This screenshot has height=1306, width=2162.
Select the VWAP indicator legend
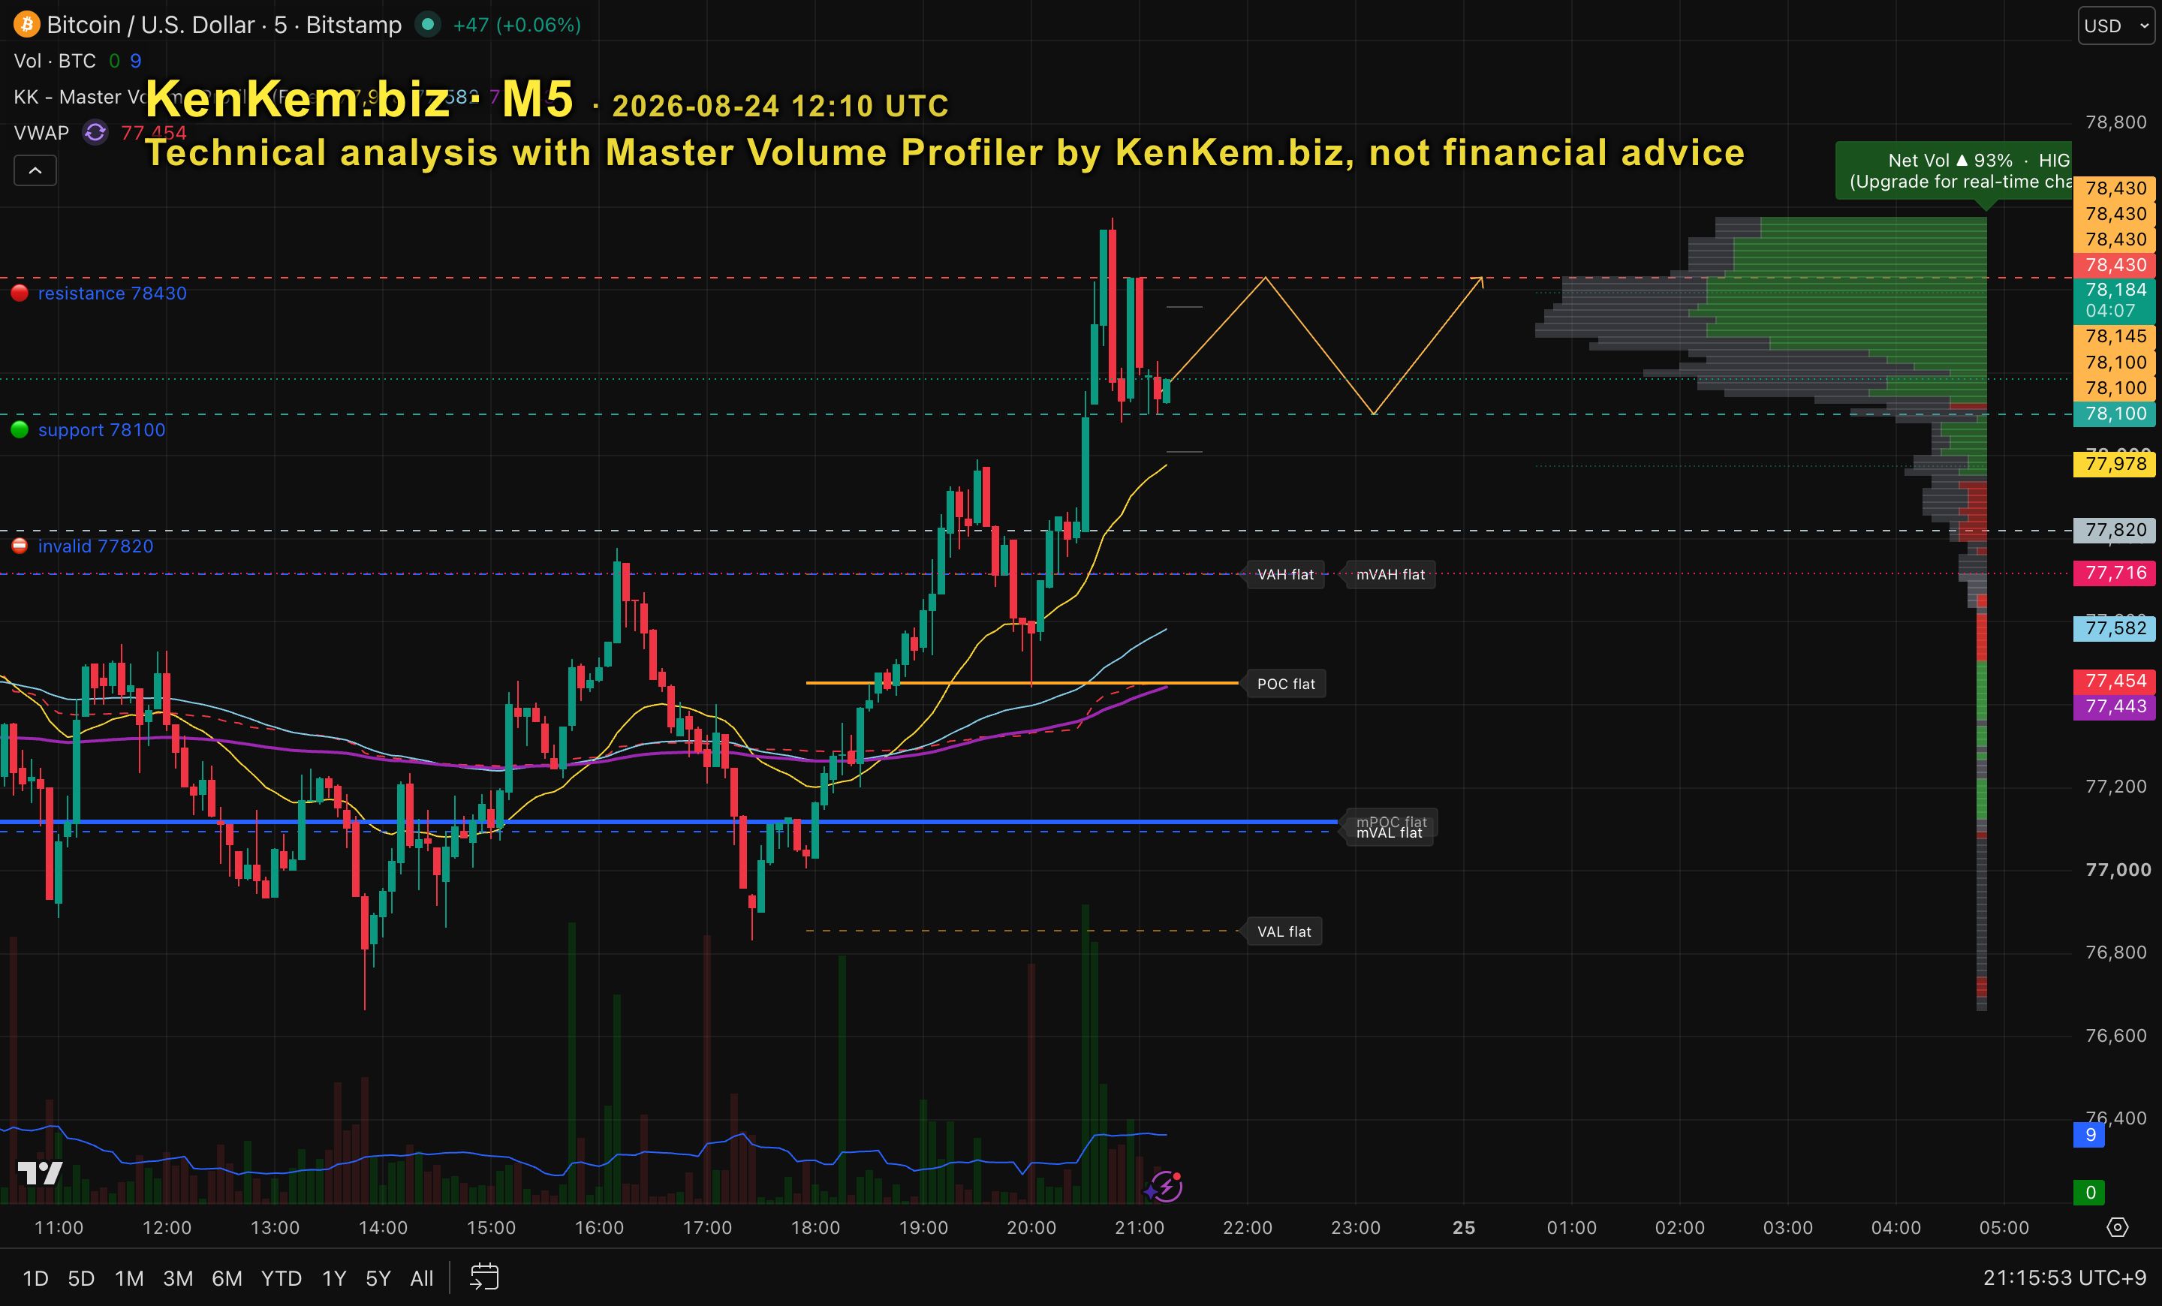coord(41,132)
